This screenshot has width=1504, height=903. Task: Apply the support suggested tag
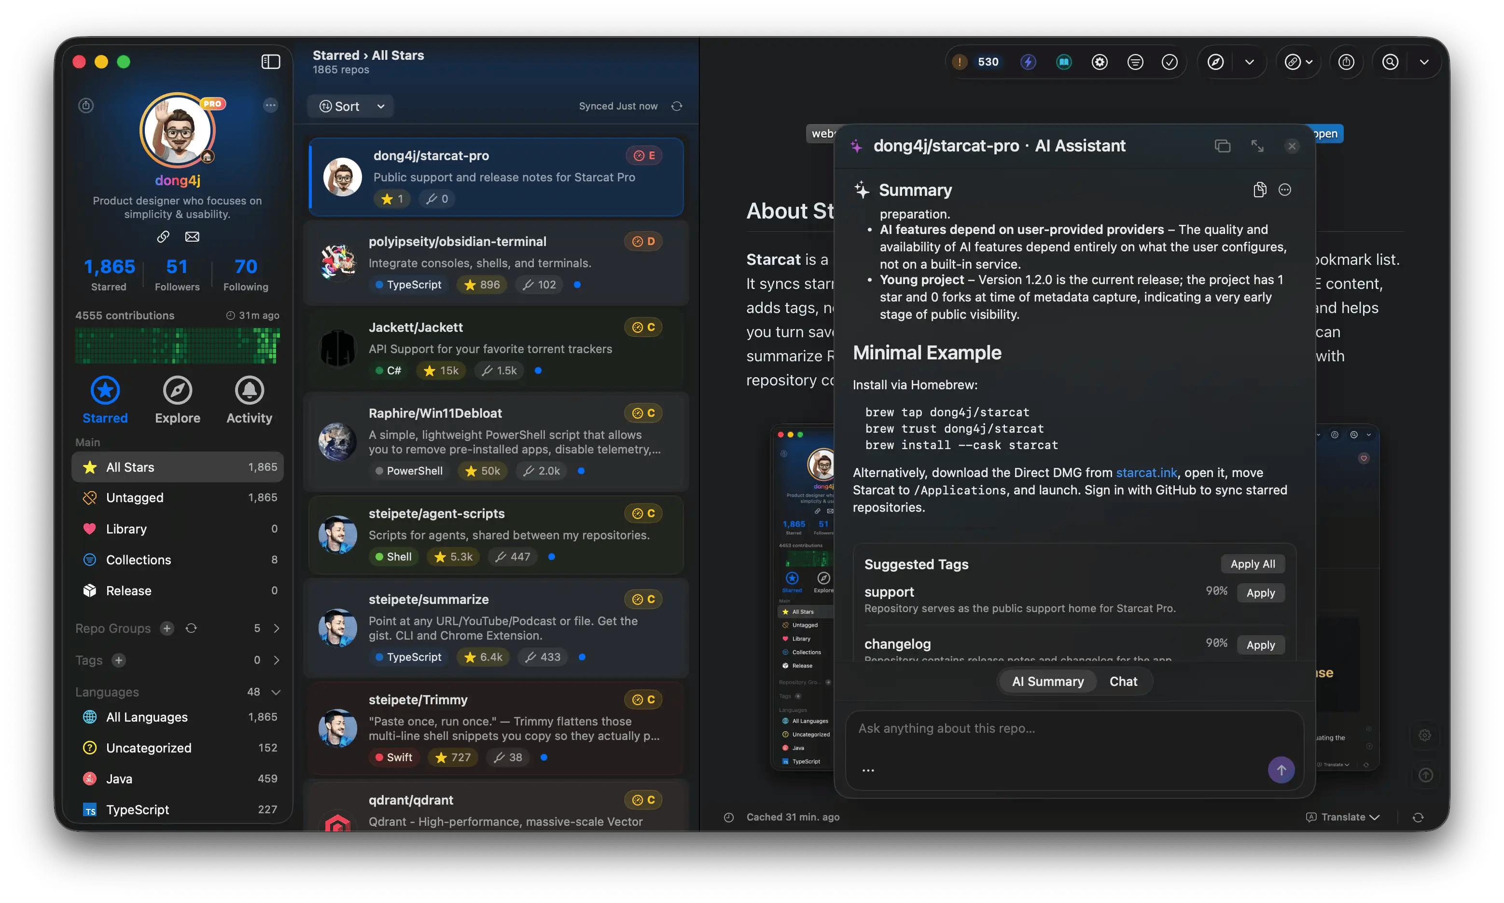coord(1260,593)
